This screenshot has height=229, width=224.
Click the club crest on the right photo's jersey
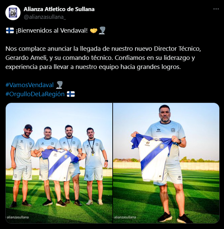(161, 146)
